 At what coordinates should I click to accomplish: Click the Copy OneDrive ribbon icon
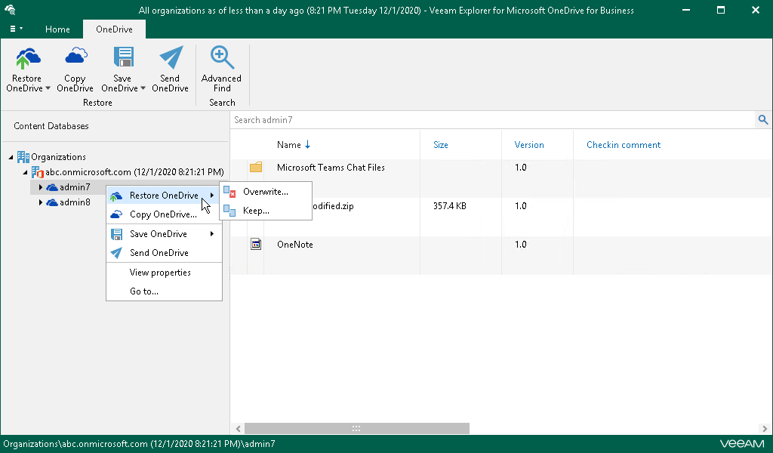click(x=76, y=56)
